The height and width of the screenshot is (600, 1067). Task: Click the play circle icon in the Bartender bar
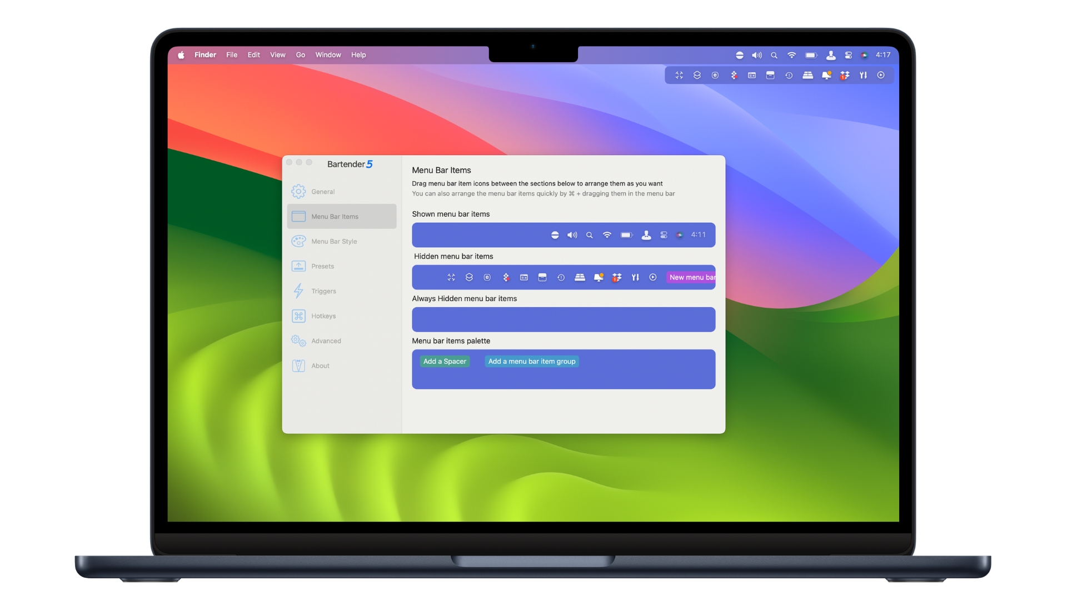coord(881,75)
